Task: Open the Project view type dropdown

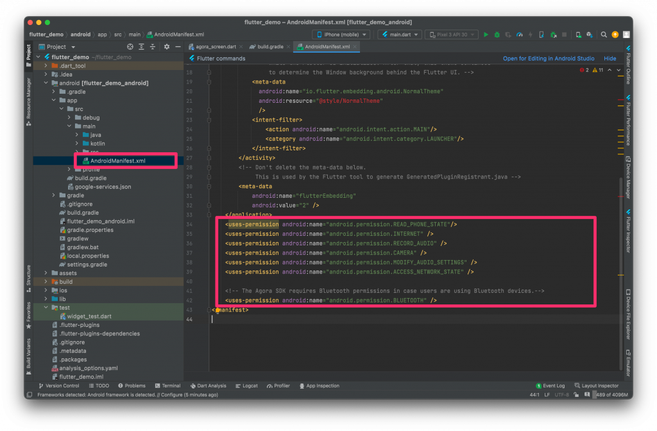Action: tap(57, 47)
